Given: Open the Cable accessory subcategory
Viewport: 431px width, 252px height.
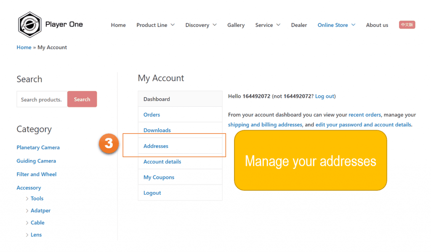Looking at the screenshot, I should coord(37,223).
